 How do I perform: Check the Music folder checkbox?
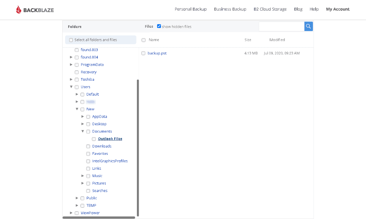(88, 176)
